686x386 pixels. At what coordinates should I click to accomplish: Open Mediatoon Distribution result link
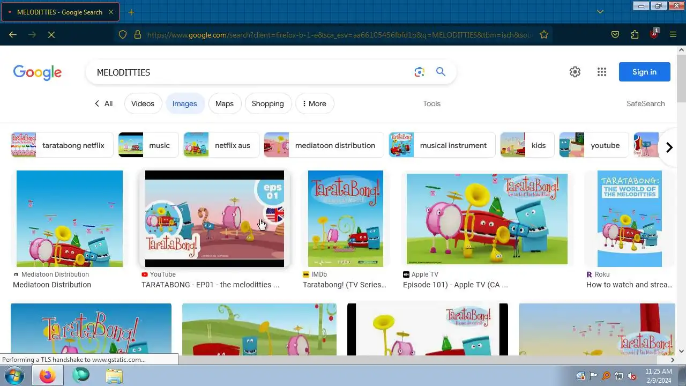[x=52, y=285]
